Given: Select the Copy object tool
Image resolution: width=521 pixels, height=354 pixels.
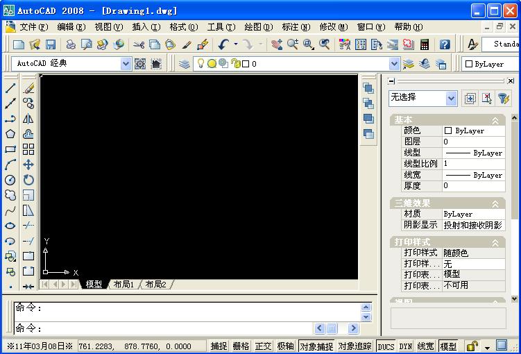Looking at the screenshot, I should pos(28,103).
